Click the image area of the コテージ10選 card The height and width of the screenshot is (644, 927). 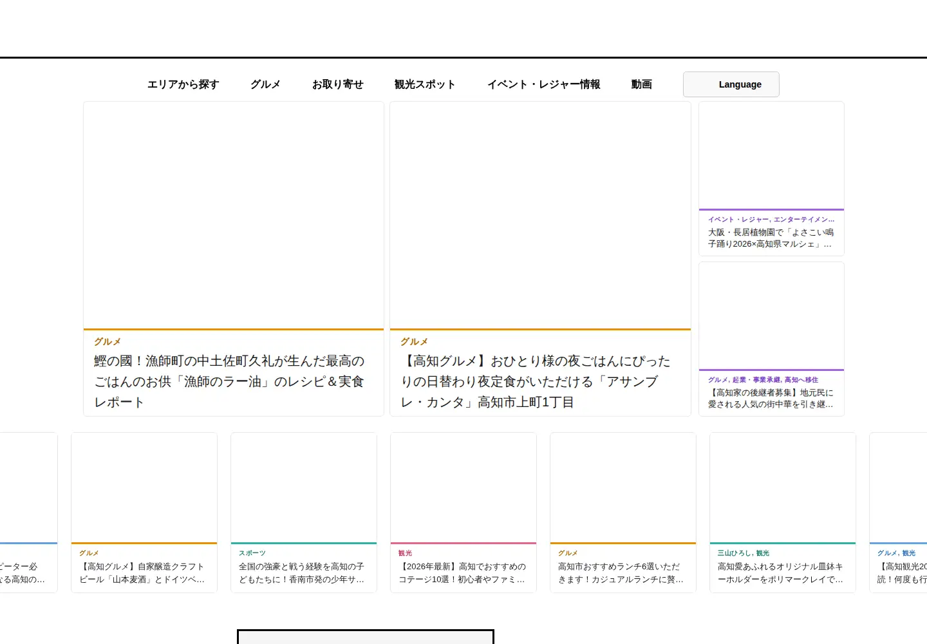(x=464, y=488)
